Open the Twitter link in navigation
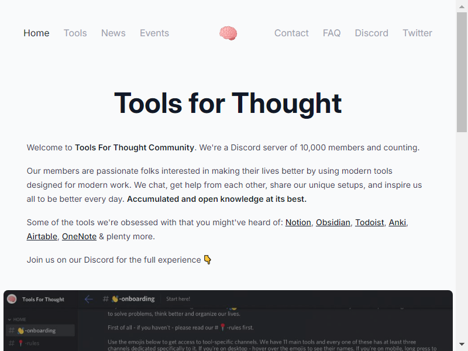The image size is (468, 351). click(x=417, y=33)
